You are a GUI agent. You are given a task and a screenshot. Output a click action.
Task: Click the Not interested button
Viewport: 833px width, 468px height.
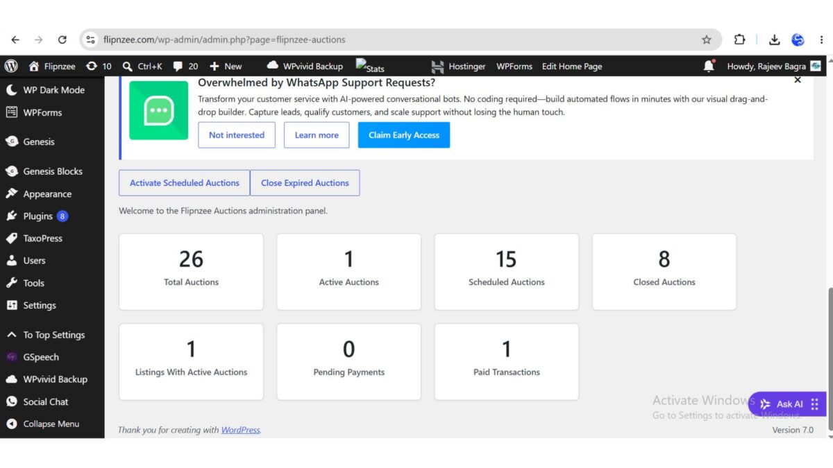[x=237, y=135]
